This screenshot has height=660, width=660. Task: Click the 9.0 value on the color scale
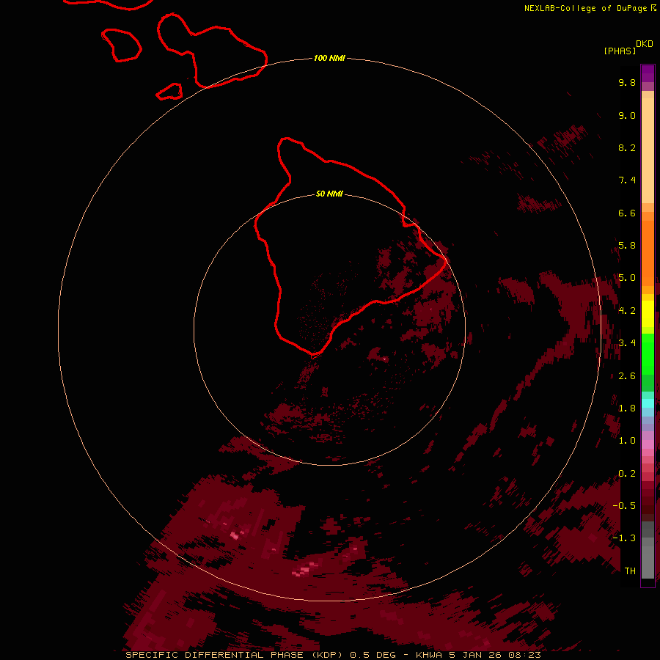(x=627, y=115)
